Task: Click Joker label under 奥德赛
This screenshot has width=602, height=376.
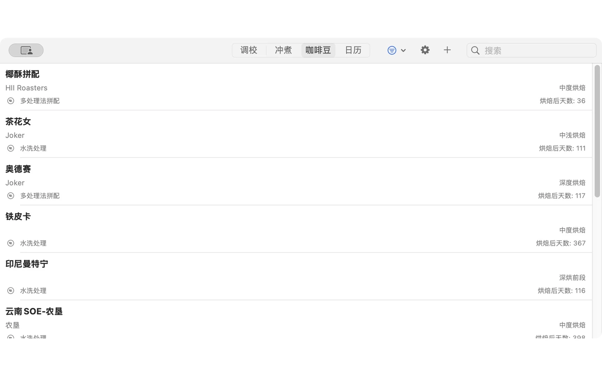Action: pyautogui.click(x=15, y=183)
